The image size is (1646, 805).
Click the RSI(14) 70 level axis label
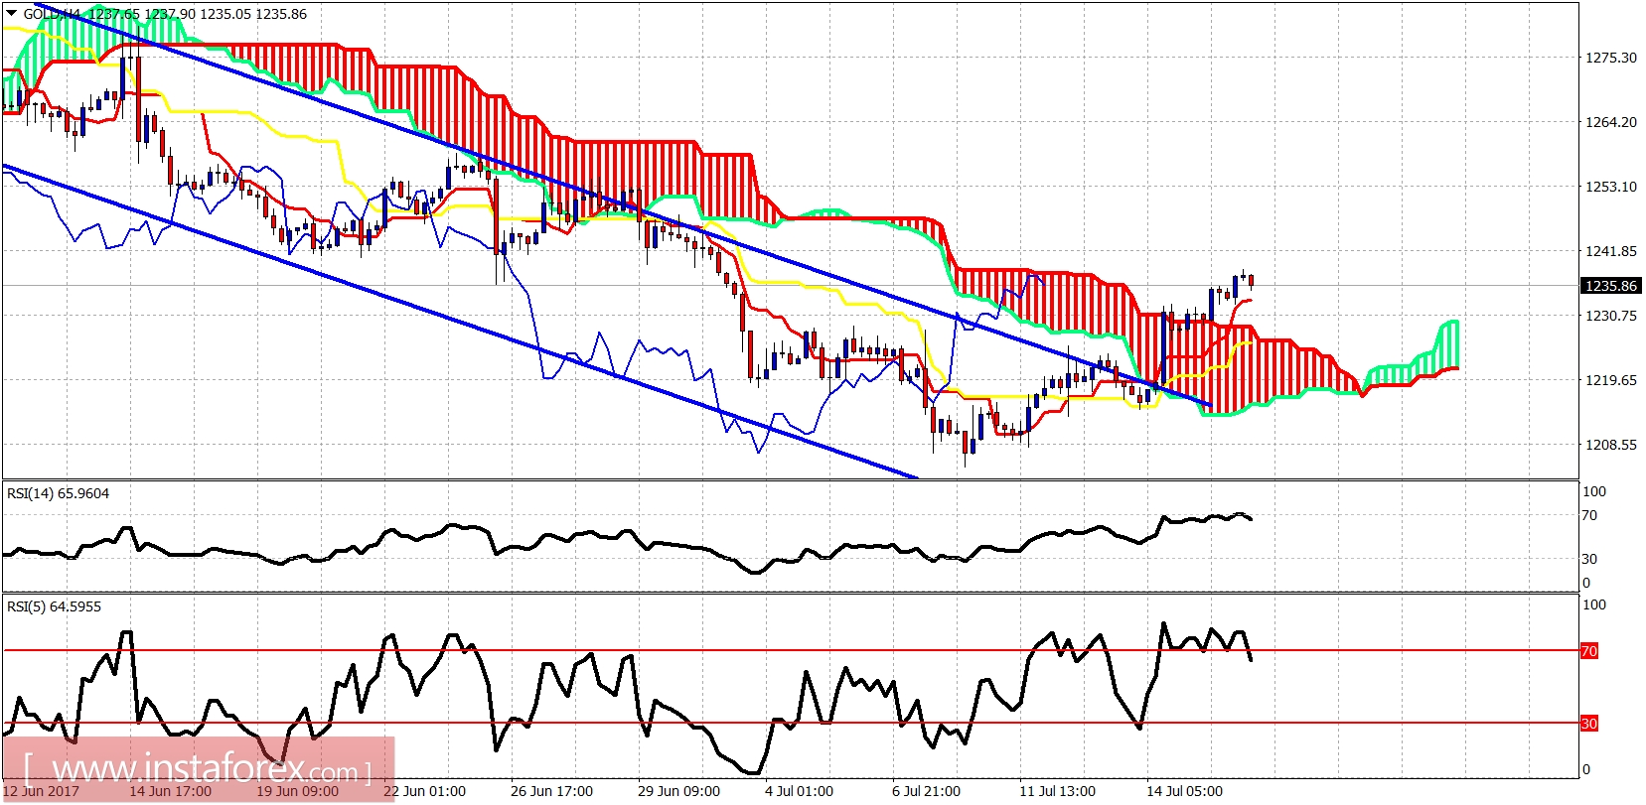click(1589, 515)
